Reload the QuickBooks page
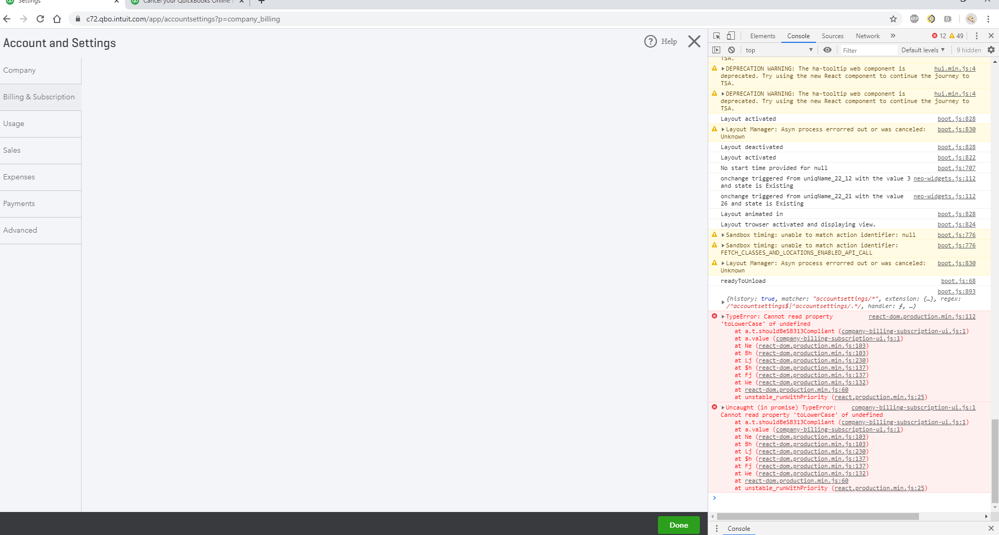Image resolution: width=999 pixels, height=535 pixels. tap(40, 19)
